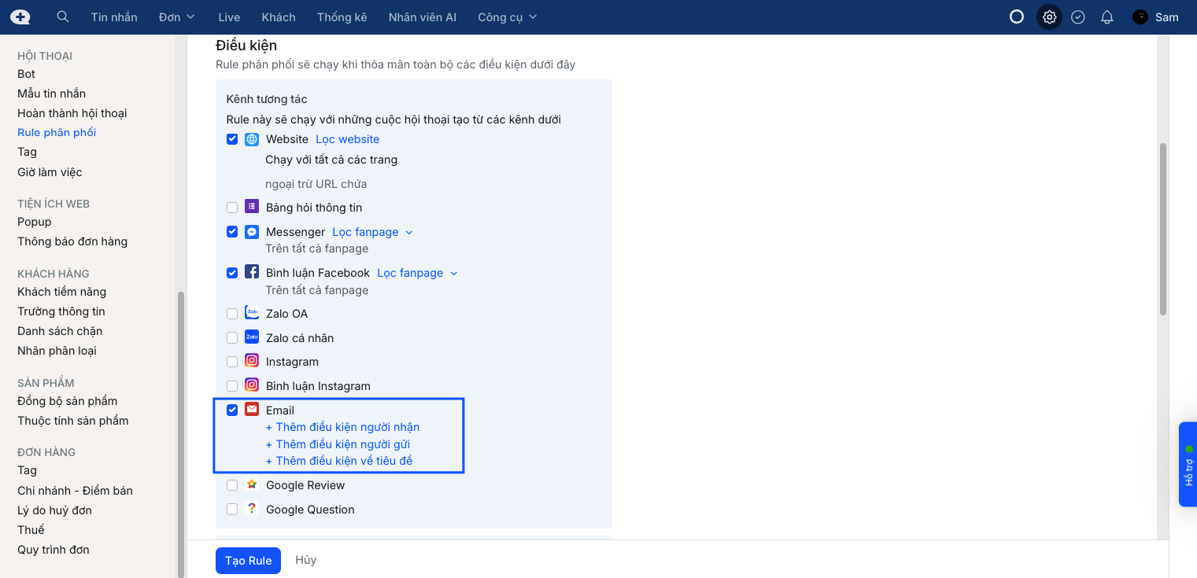
Task: Uncheck the Website channel checkbox
Action: (x=232, y=139)
